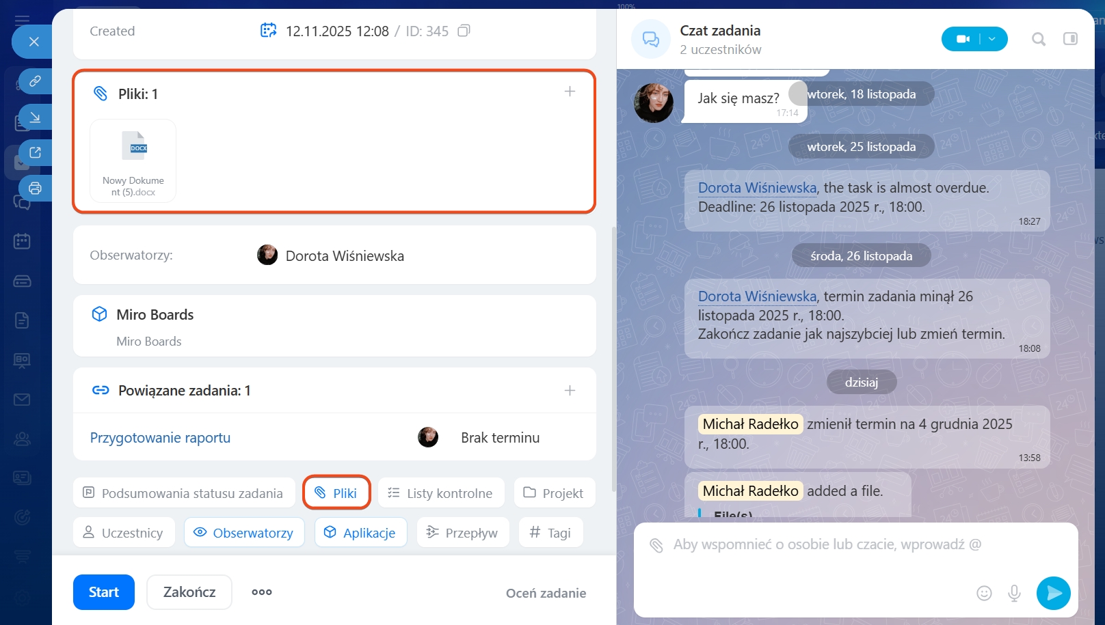
Task: Open the drive icon in left sidebar
Action: 22,281
